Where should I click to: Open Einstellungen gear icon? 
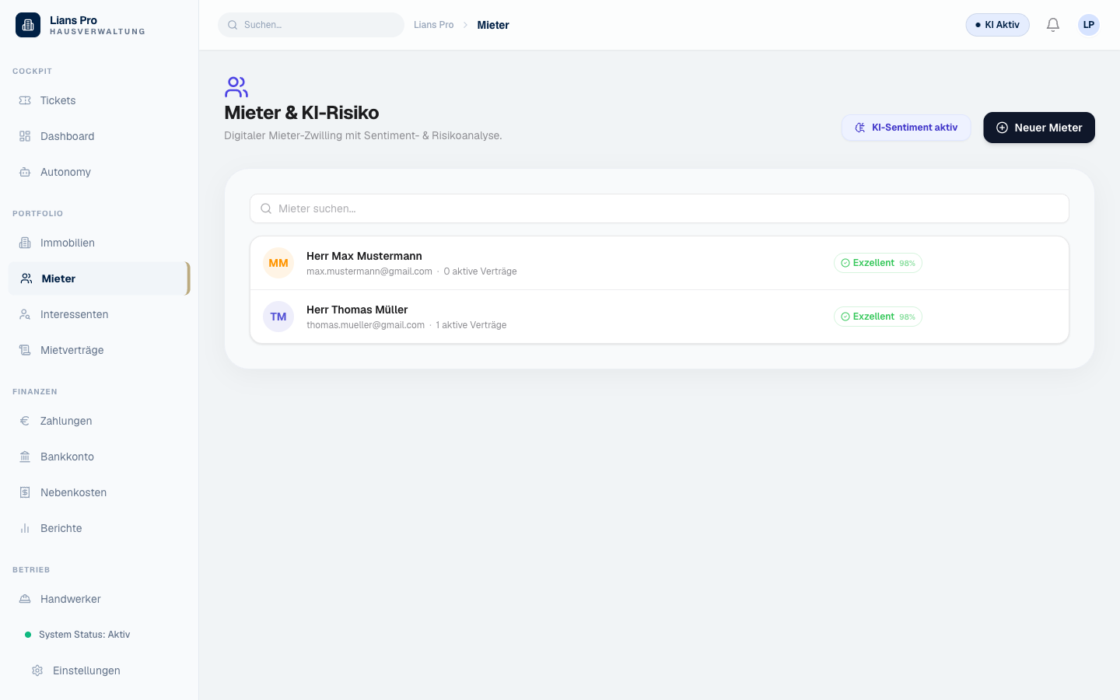coord(37,670)
